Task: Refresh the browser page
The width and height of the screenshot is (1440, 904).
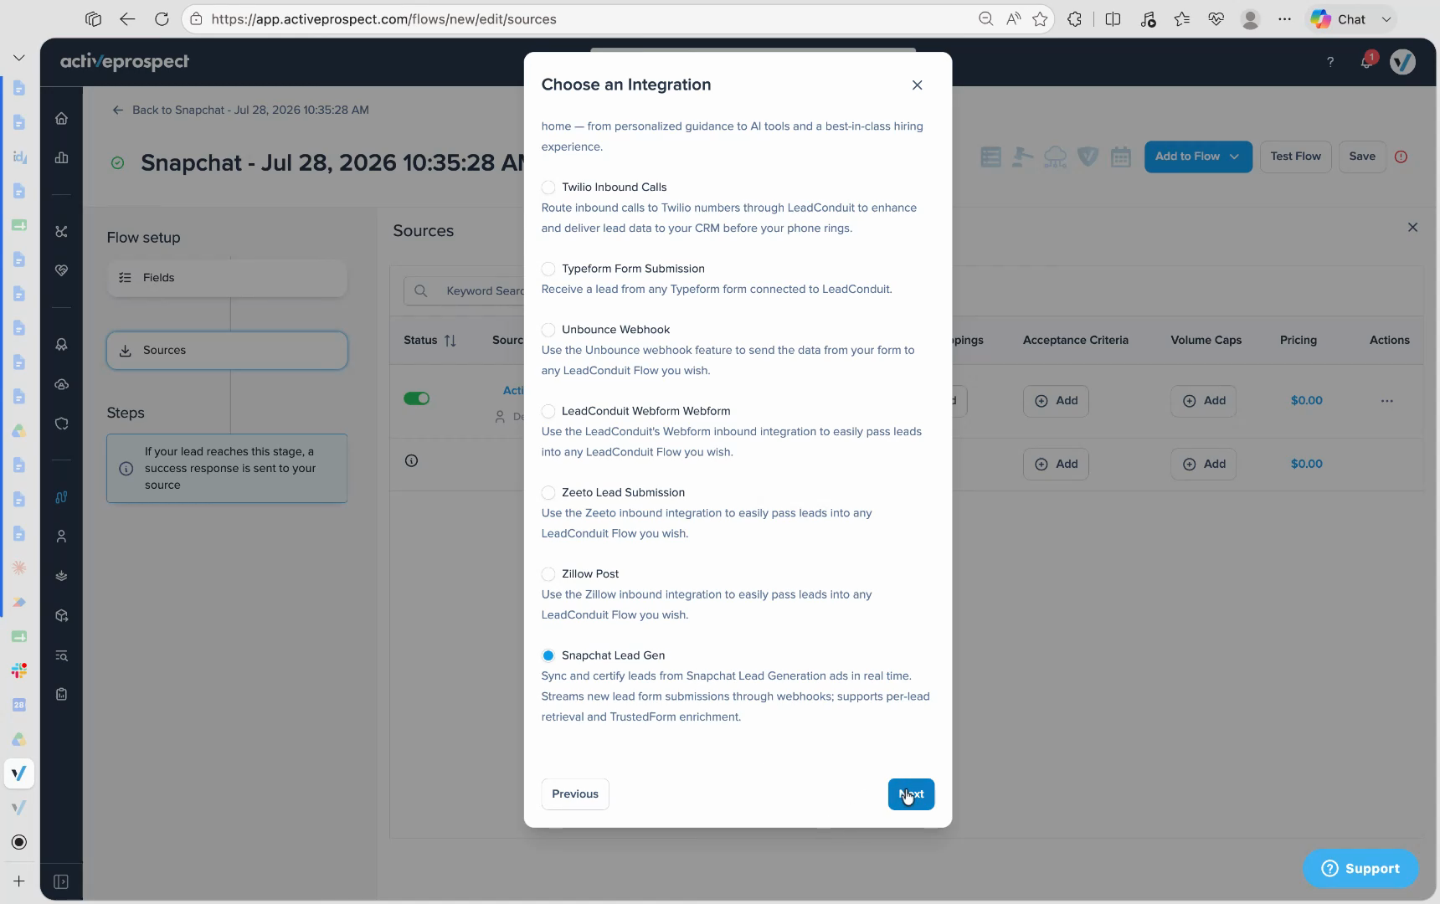Action: (162, 19)
